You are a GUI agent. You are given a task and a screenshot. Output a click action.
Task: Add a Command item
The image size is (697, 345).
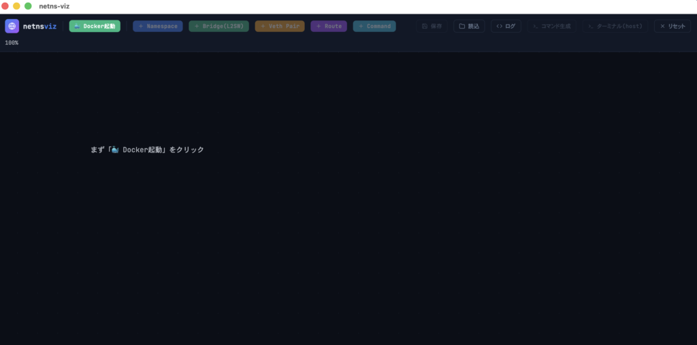tap(374, 26)
